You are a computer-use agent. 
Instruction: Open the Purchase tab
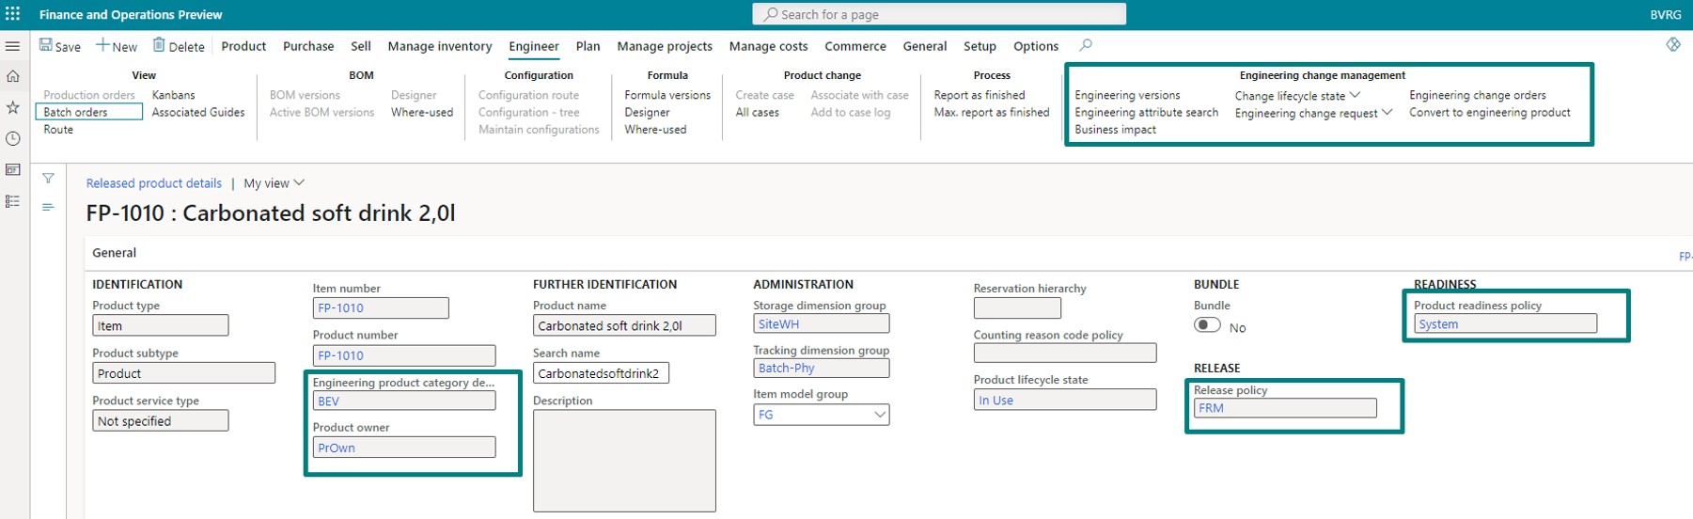pyautogui.click(x=308, y=46)
